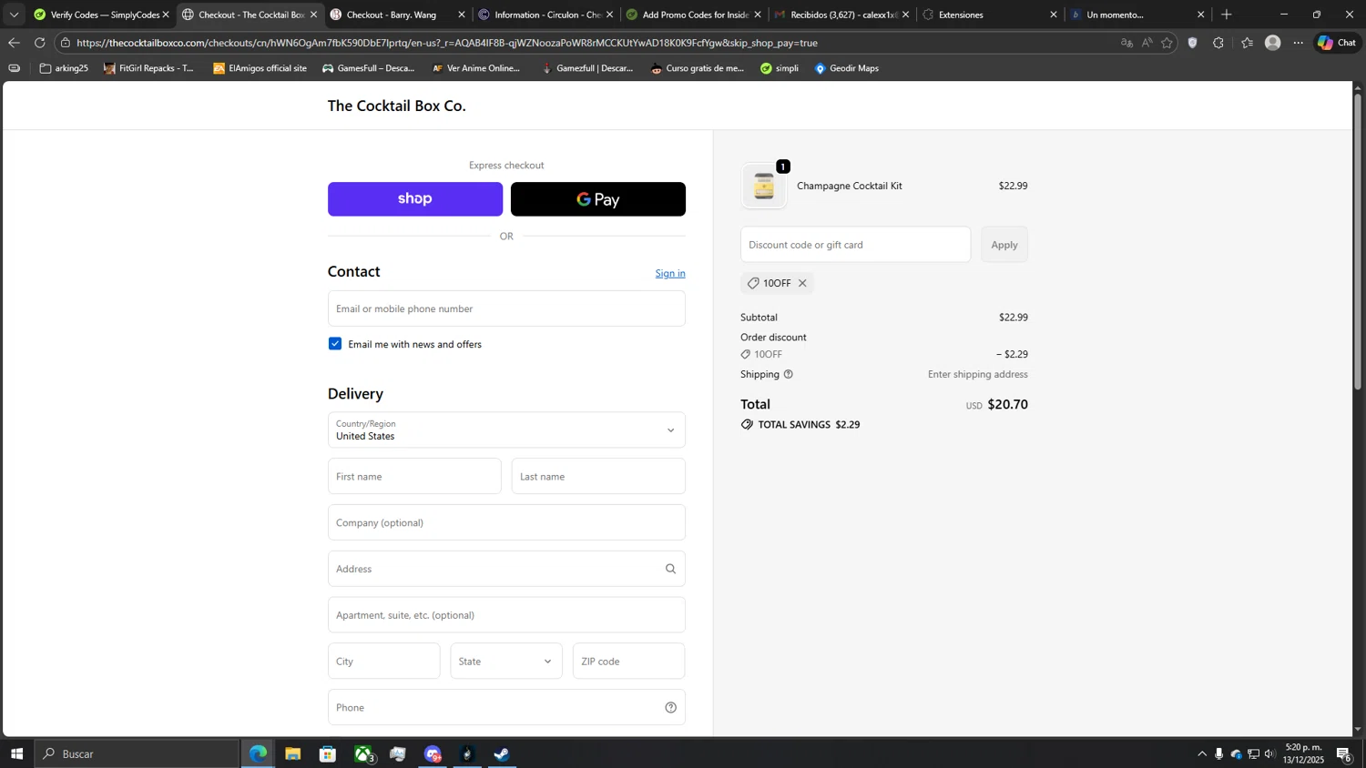Reload the current page
Viewport: 1366px width, 768px height.
click(x=39, y=43)
